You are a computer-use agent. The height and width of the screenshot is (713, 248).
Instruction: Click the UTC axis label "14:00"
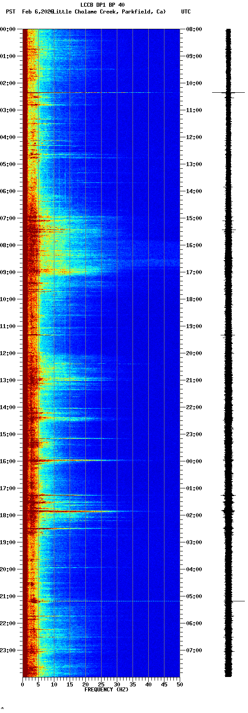194,191
